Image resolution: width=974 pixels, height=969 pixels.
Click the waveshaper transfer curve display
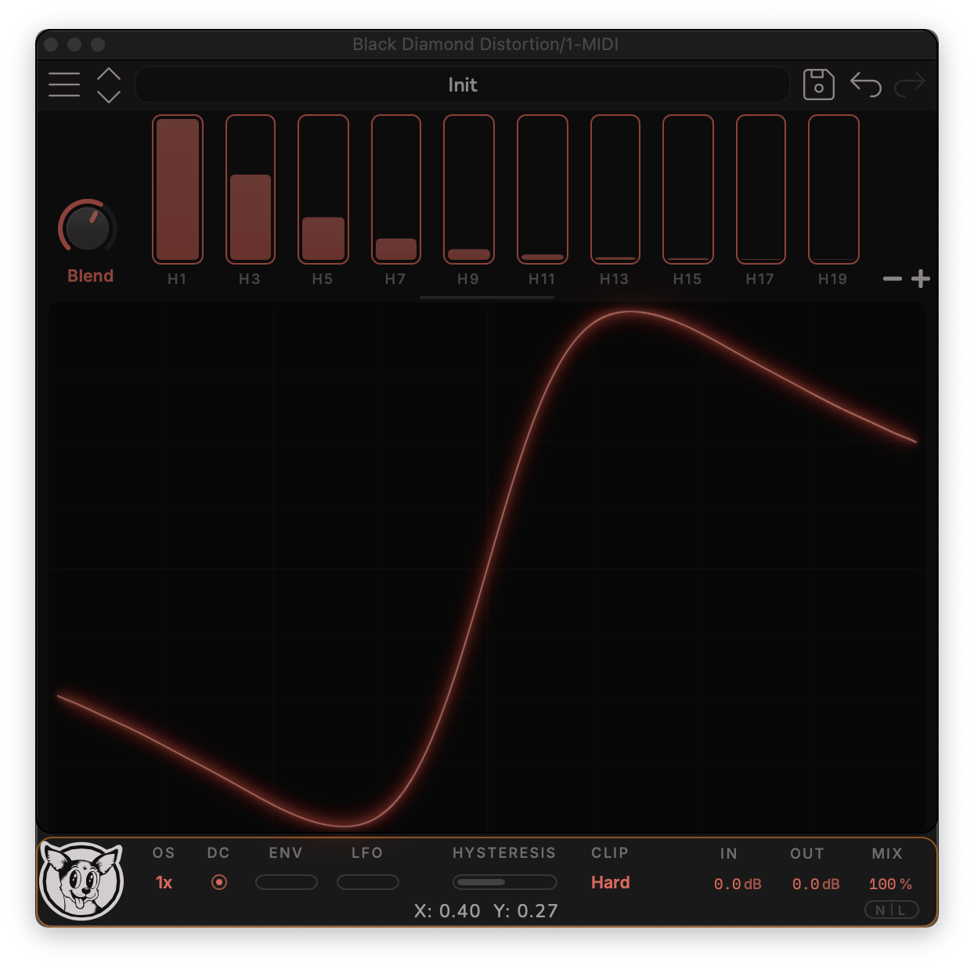487,567
